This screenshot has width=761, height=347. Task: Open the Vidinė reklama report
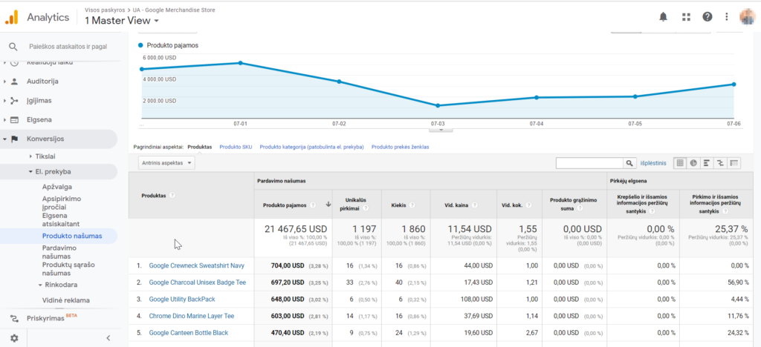point(66,300)
